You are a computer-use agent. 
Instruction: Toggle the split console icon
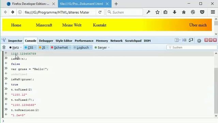click(x=184, y=40)
